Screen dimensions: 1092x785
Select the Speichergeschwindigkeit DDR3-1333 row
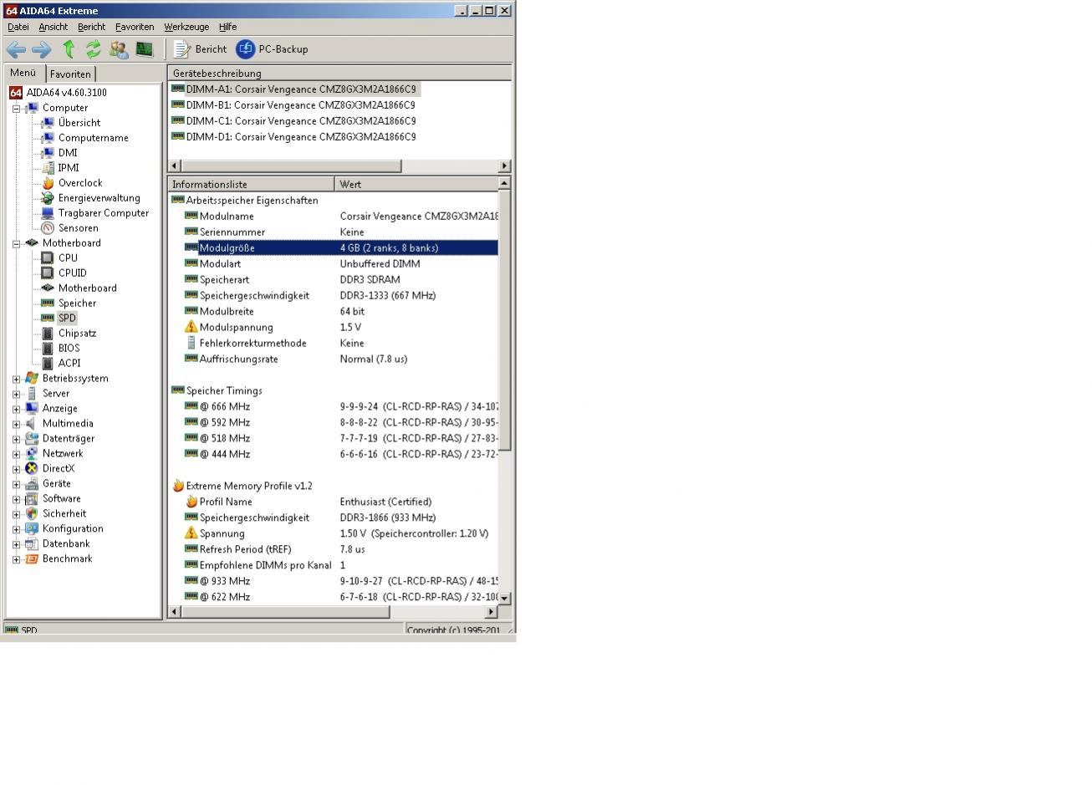pos(341,296)
